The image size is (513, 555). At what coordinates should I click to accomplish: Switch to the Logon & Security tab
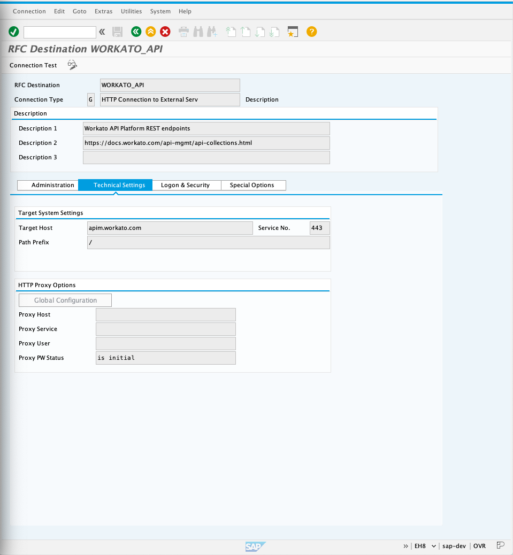click(185, 185)
